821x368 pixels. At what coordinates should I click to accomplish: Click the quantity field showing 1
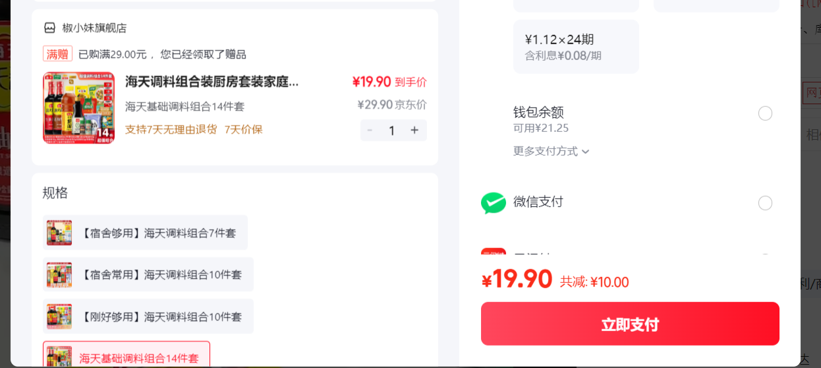click(x=392, y=130)
